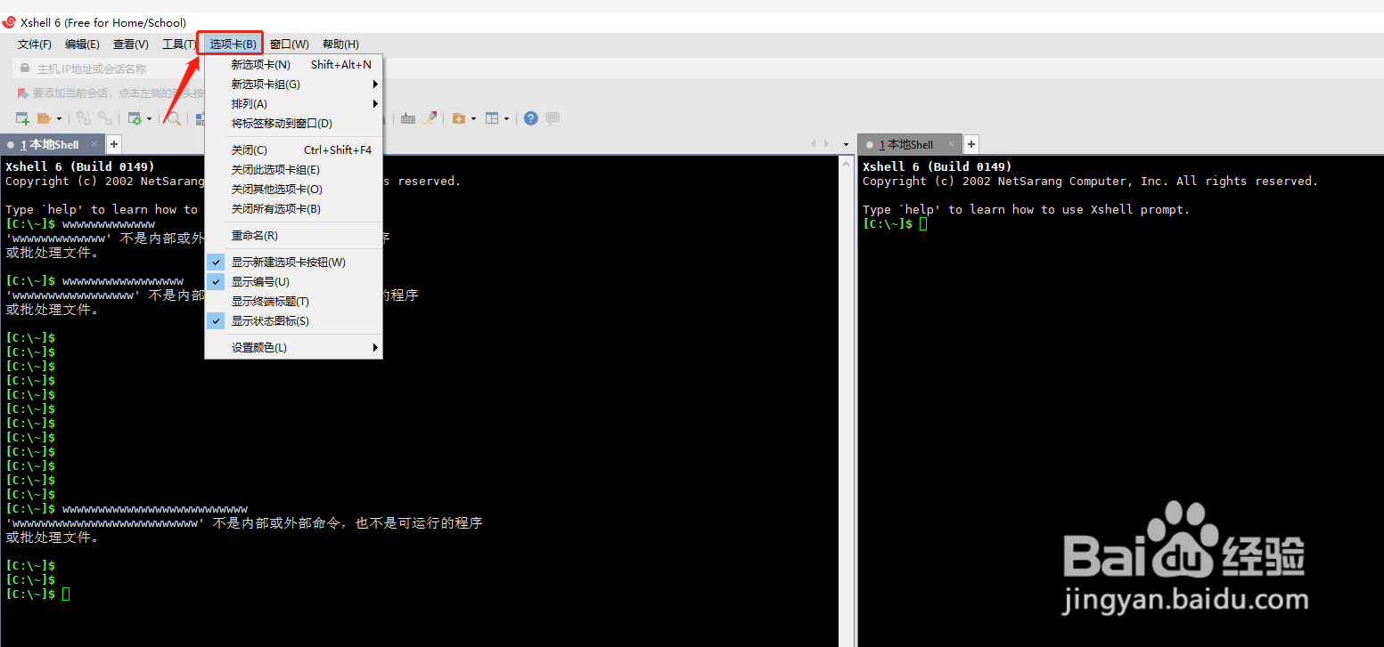Toggle 显示新建选项卡按钮(W) option

click(293, 262)
